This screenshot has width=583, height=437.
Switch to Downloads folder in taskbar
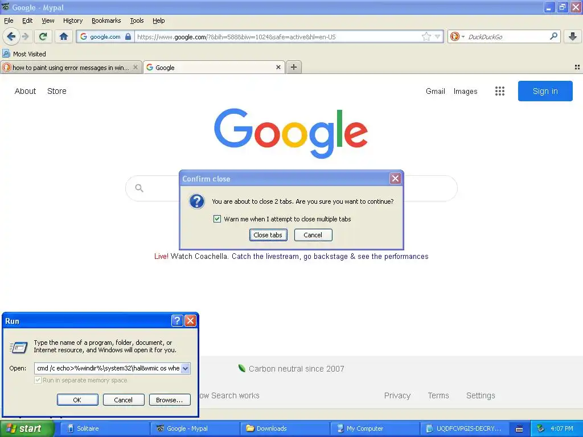285,428
